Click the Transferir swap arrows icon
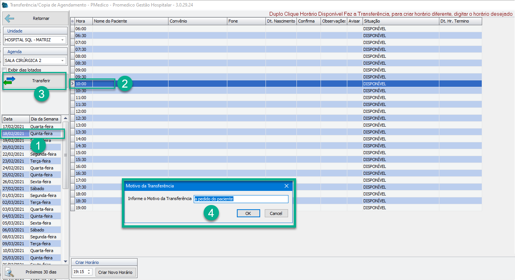Viewport: 515px width, 280px height. pos(10,81)
